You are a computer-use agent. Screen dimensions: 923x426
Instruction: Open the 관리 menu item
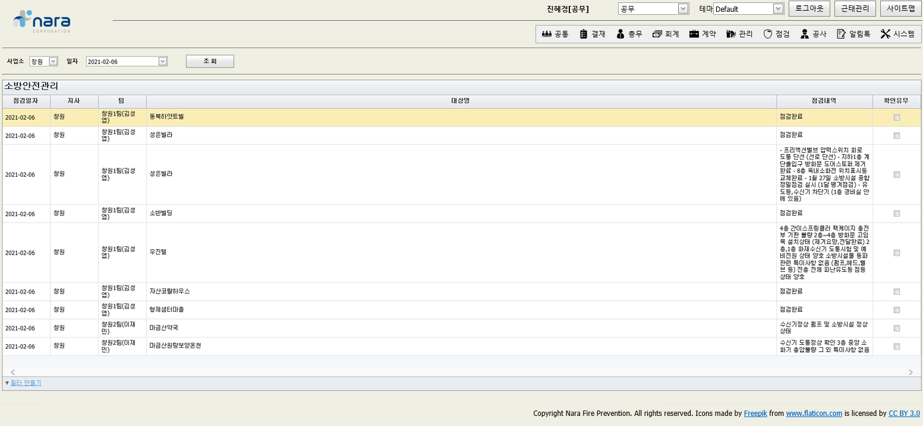pos(739,34)
